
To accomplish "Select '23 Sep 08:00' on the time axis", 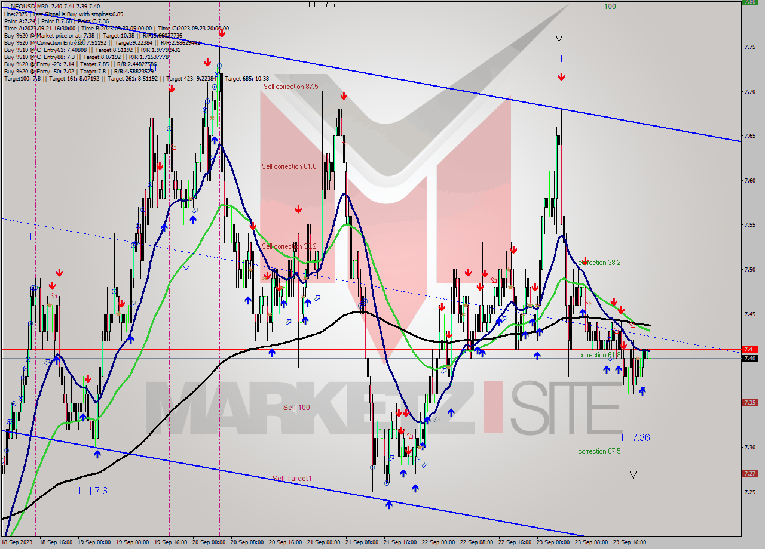I will tap(592, 542).
